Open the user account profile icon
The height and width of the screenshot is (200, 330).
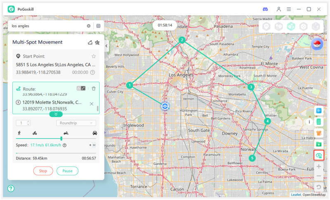(279, 9)
